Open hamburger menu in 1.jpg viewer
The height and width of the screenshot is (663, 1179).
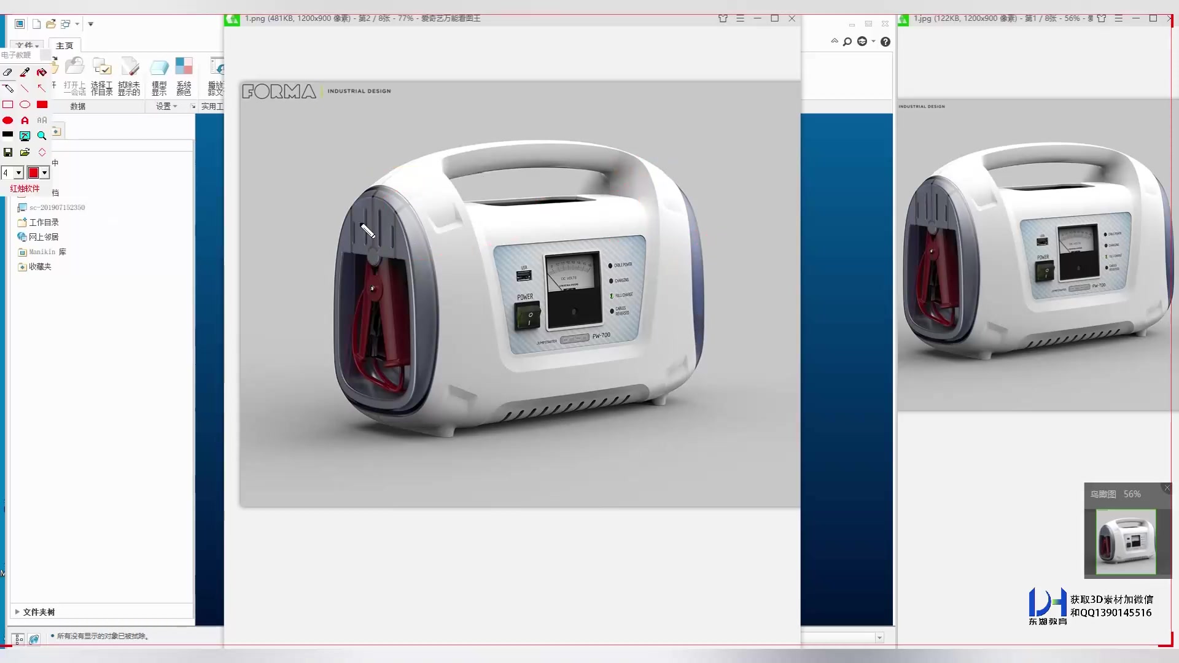pyautogui.click(x=1119, y=18)
